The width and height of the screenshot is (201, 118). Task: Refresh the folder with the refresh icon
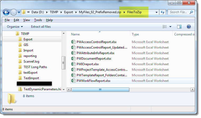click(163, 12)
